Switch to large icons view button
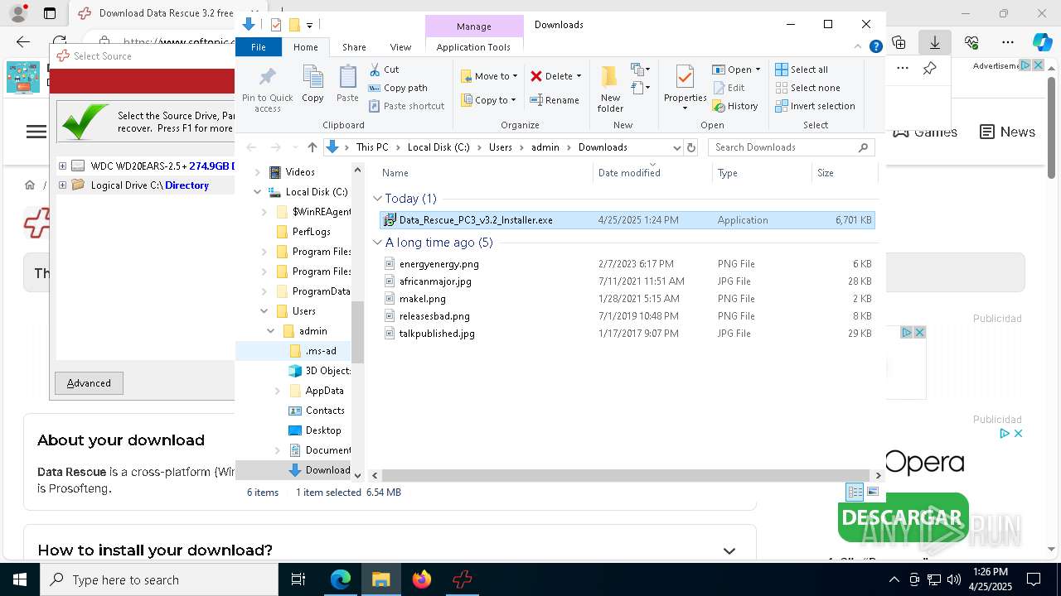Screen dimensions: 1061x596 pos(873,492)
